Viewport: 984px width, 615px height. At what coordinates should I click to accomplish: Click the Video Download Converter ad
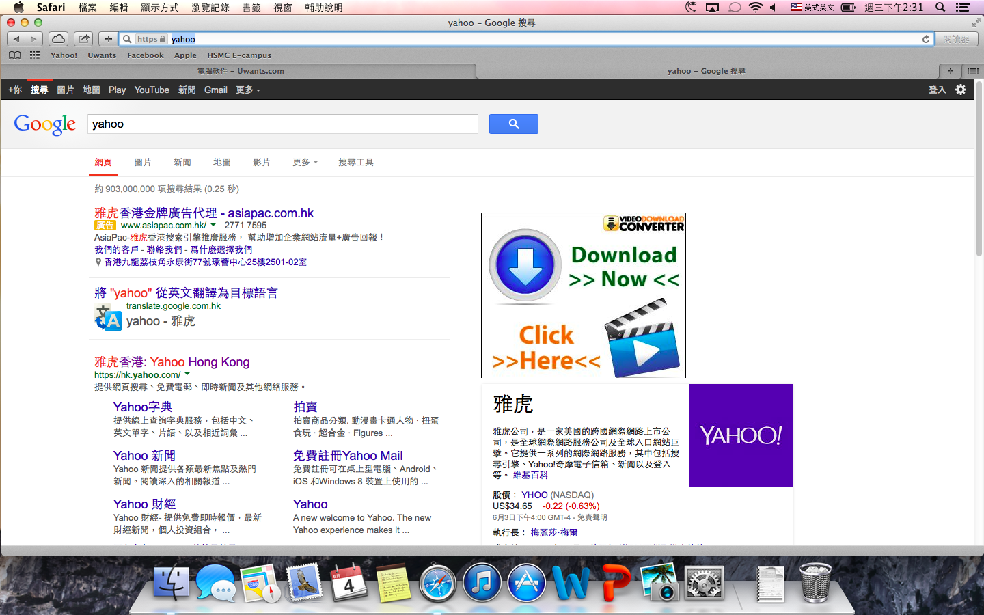584,295
